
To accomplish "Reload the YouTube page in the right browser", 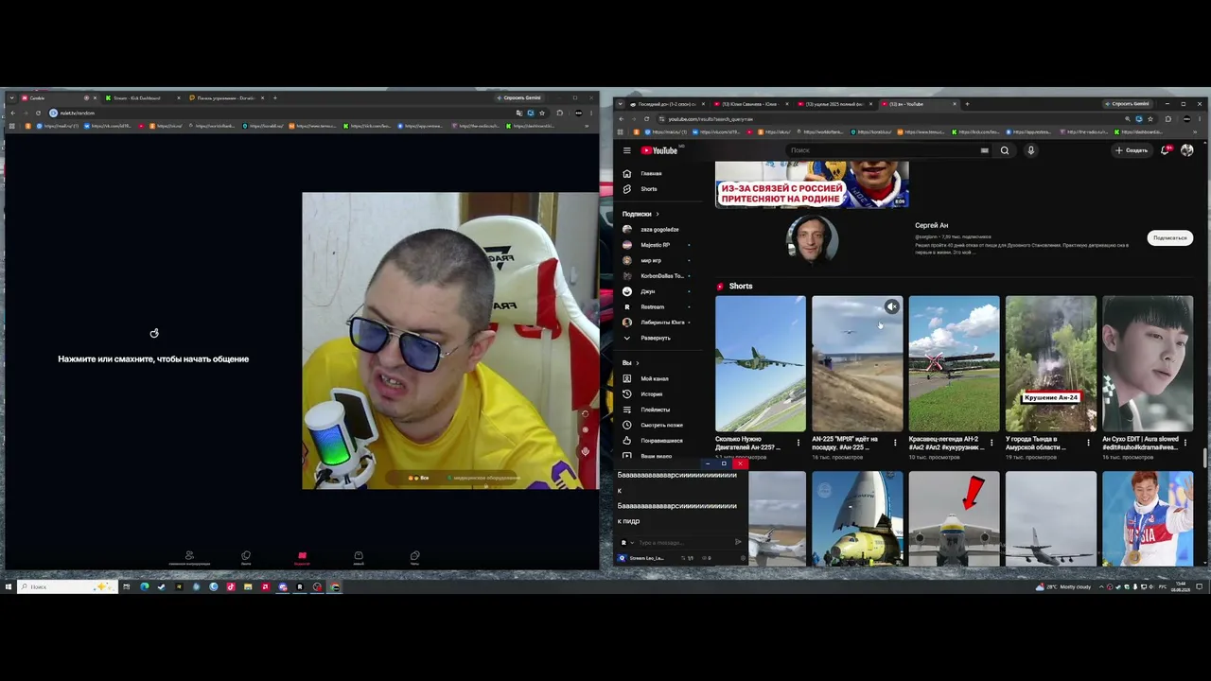I will [x=646, y=119].
